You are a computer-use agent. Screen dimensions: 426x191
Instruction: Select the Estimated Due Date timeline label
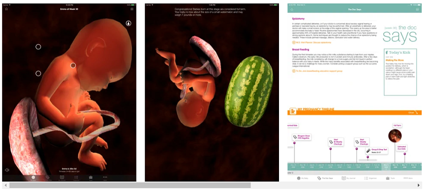tap(401, 148)
